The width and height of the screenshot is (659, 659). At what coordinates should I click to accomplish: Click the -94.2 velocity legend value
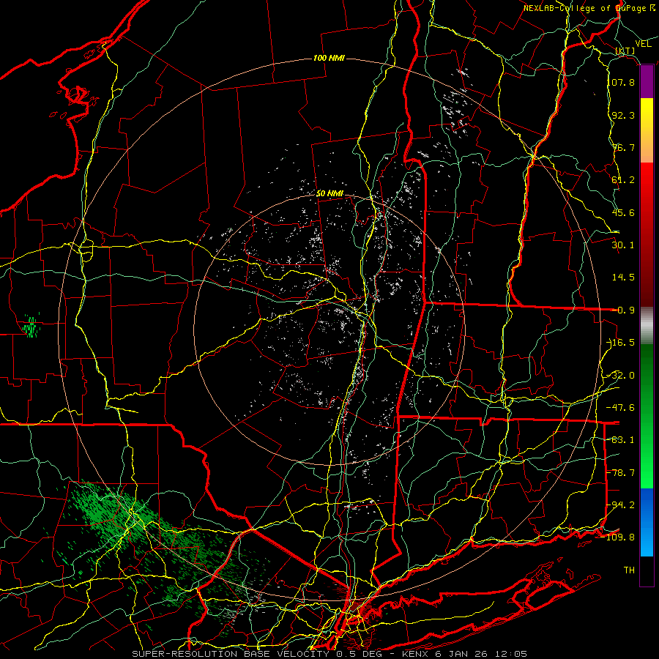tap(622, 505)
